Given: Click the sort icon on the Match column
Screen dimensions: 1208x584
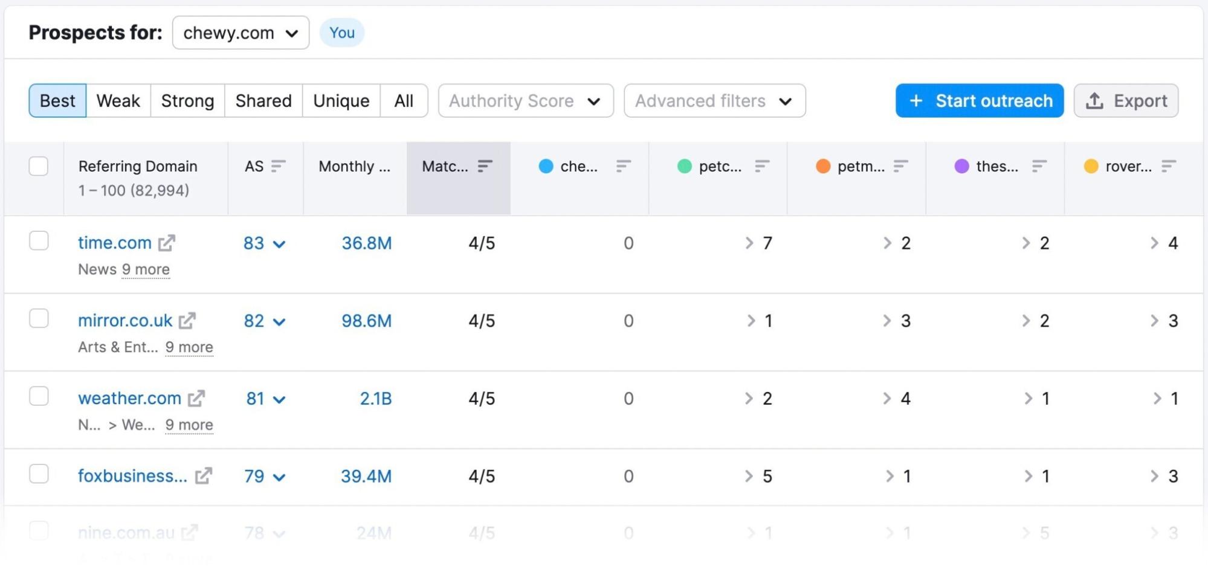Looking at the screenshot, I should point(485,166).
